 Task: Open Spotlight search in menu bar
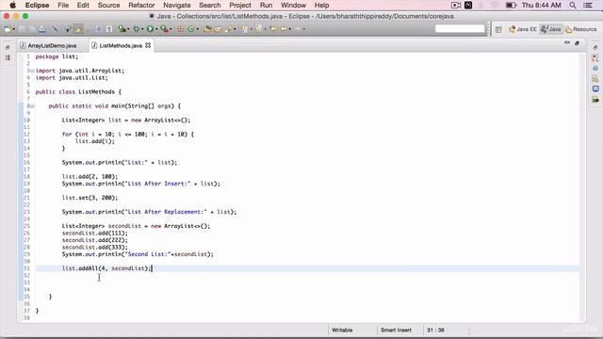(573, 5)
